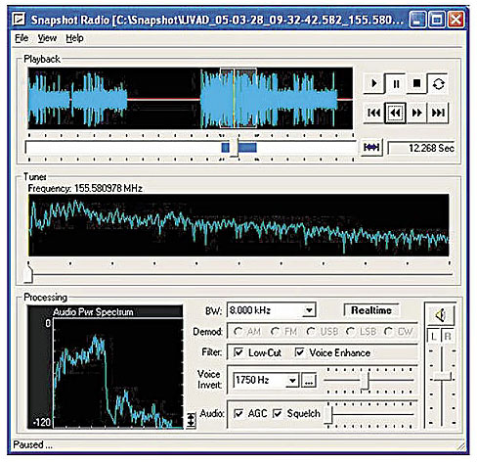Click the playback position slider thumb
This screenshot has width=477, height=464.
point(234,148)
